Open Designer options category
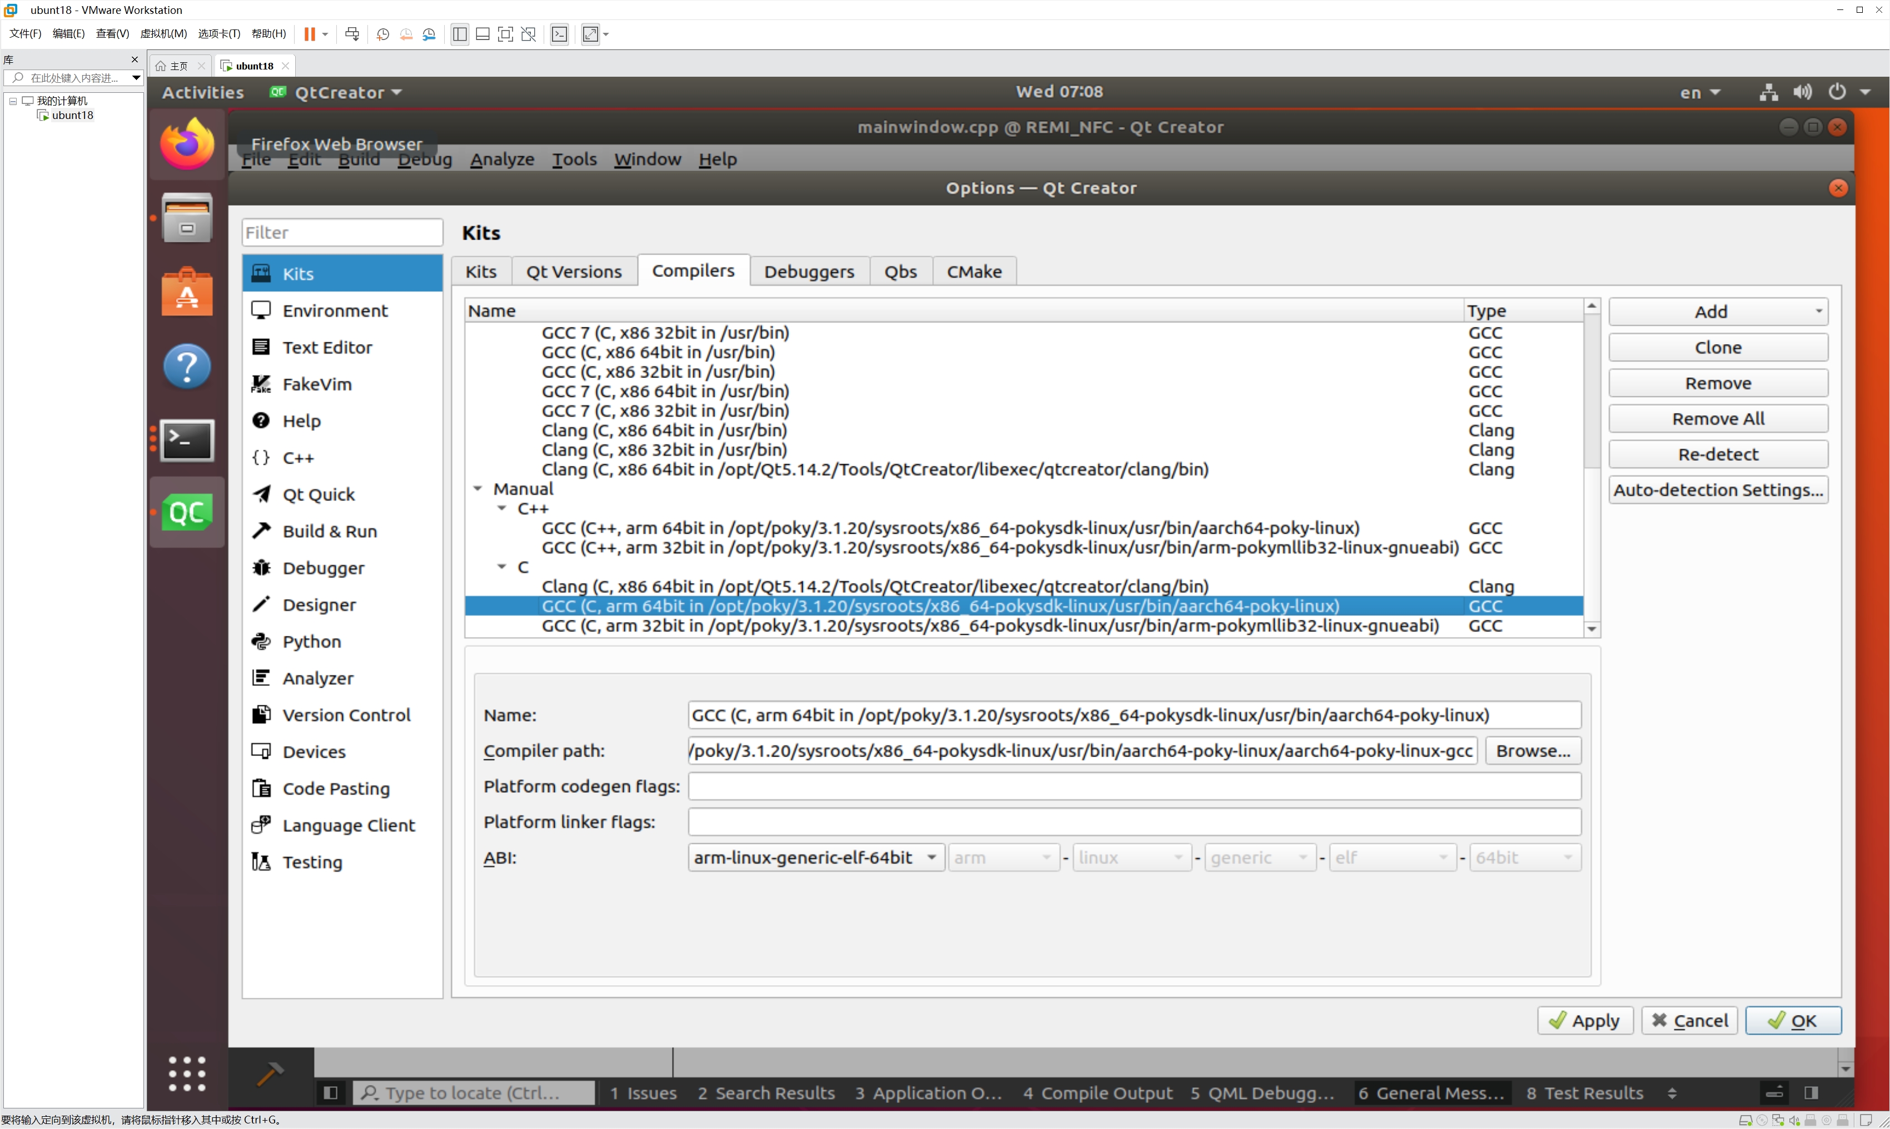 pos(342,605)
